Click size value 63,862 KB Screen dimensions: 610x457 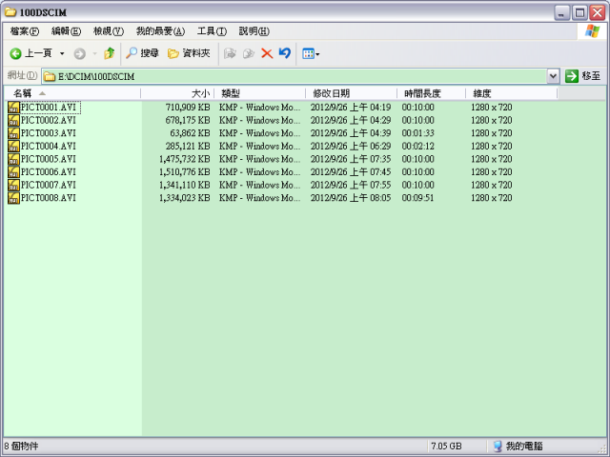click(191, 133)
